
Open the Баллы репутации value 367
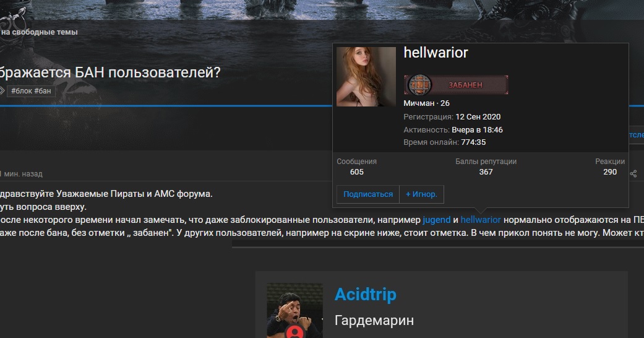coord(486,172)
